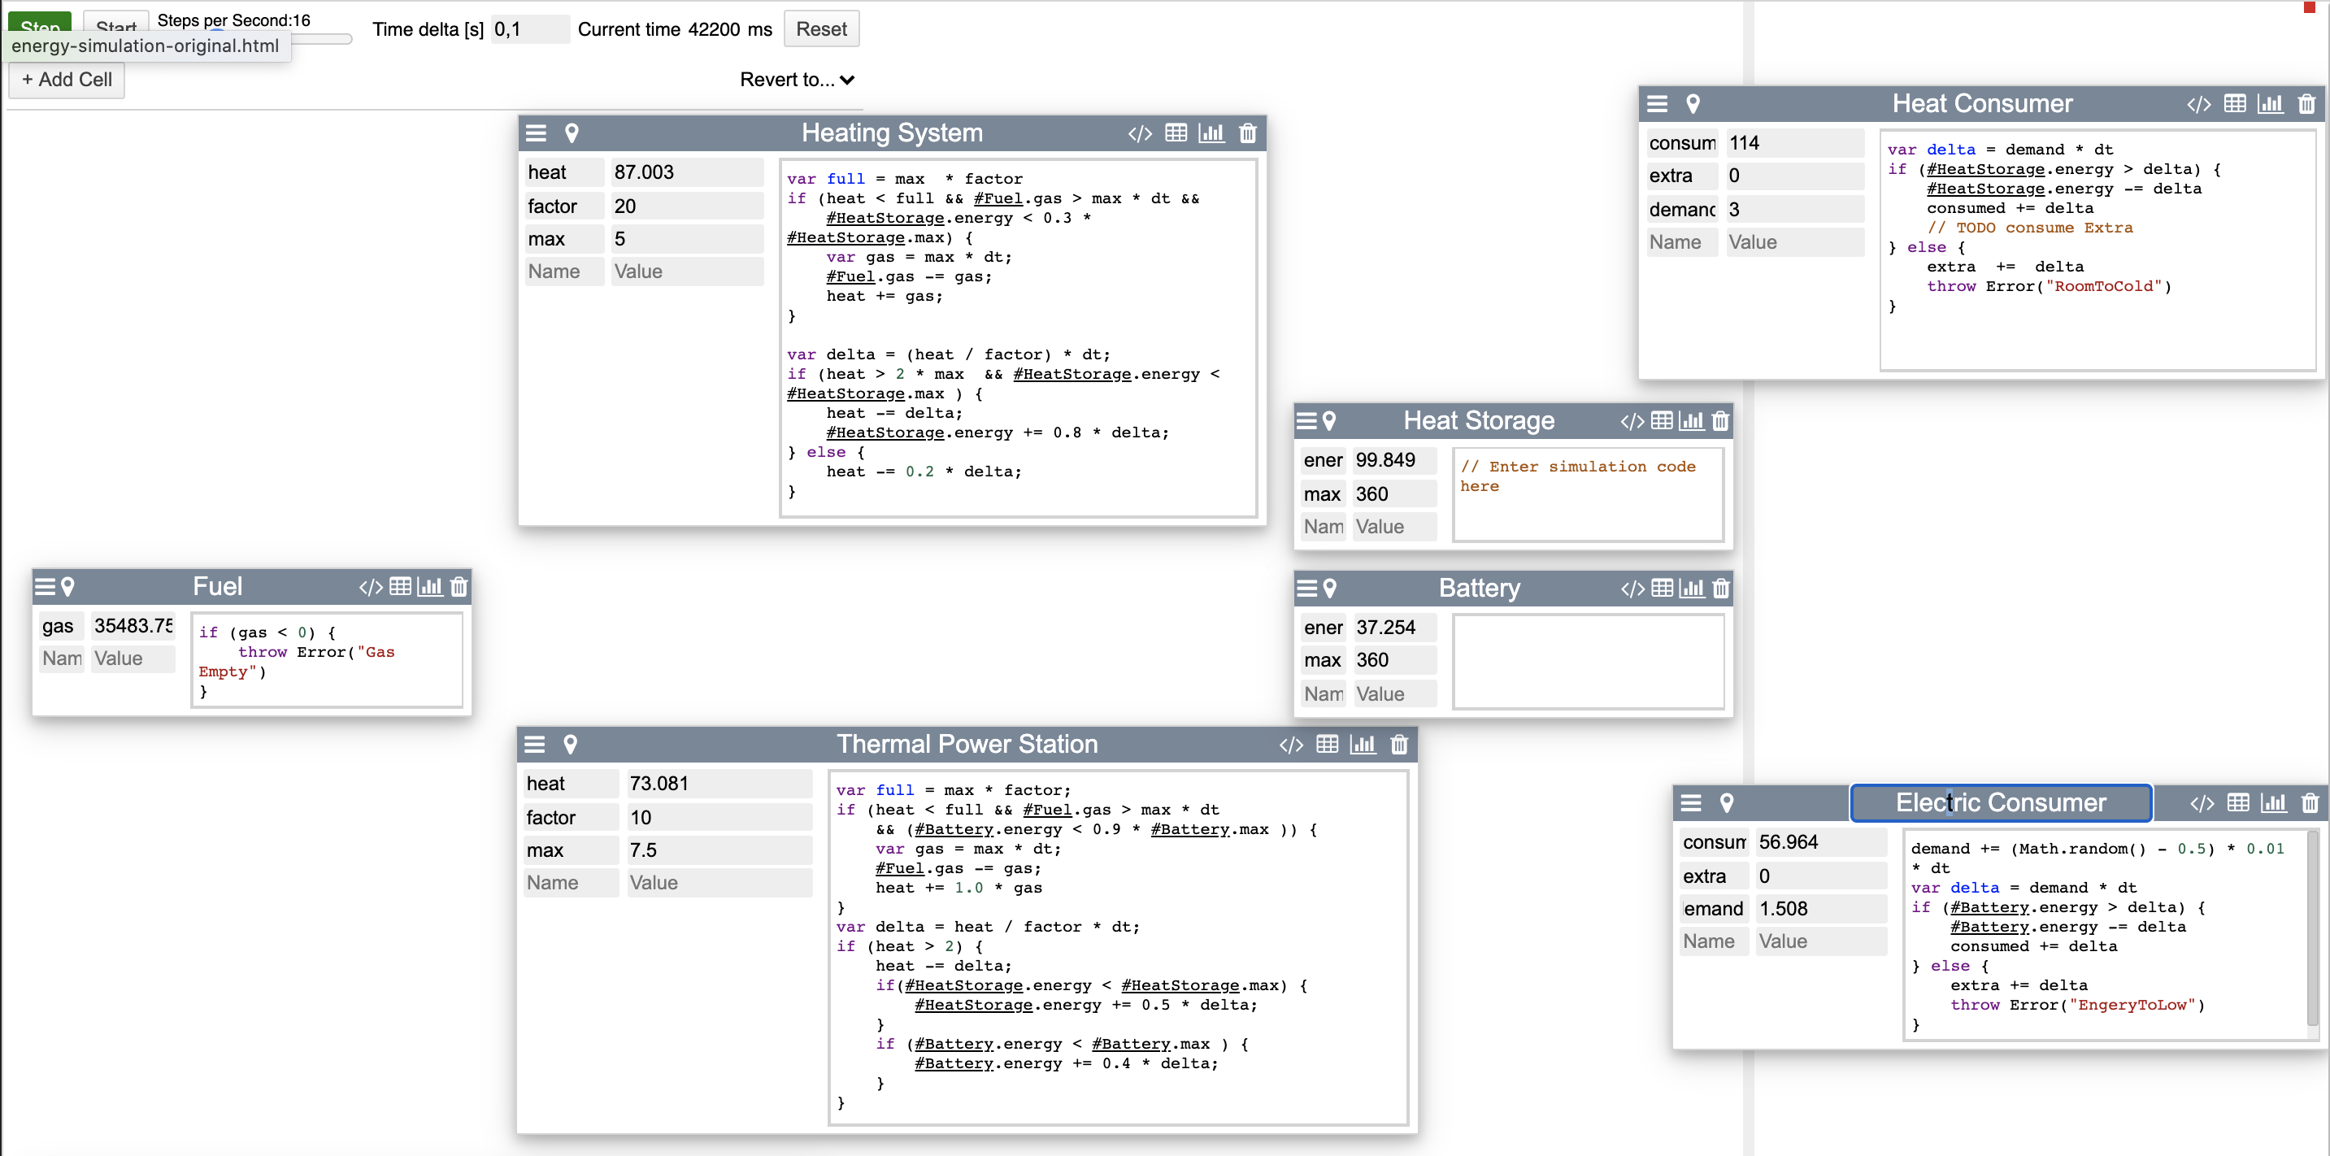
Task: Delete the Fuel cell with trash icon
Action: pyautogui.click(x=459, y=587)
